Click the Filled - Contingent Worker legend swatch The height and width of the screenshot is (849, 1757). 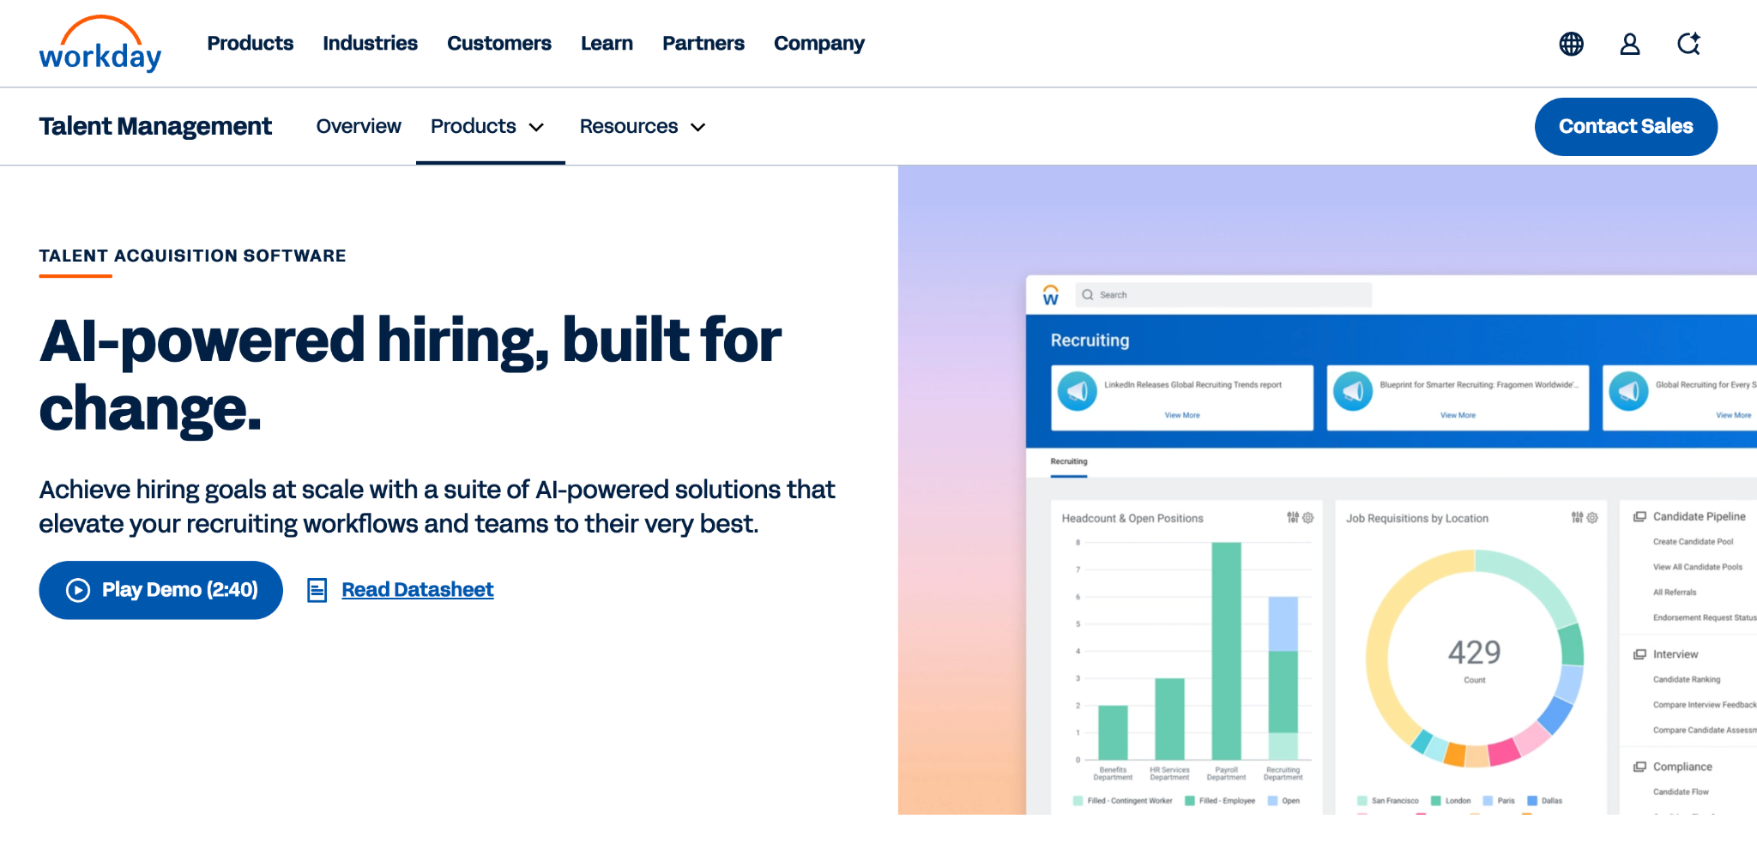[1078, 801]
